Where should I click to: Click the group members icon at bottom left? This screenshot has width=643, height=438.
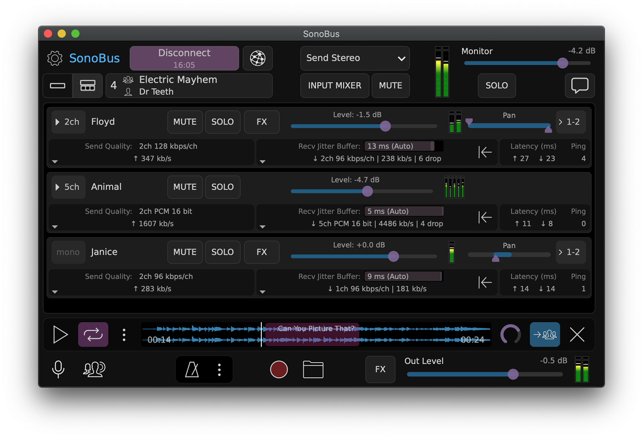pyautogui.click(x=94, y=369)
